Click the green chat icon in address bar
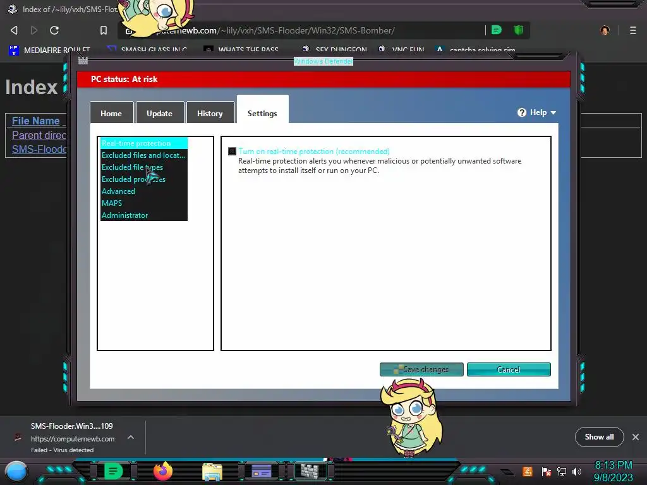This screenshot has width=647, height=485. click(x=497, y=30)
